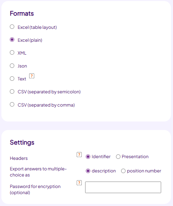The width and height of the screenshot is (173, 206).
Task: Export multiple-choice answers as description
Action: [x=88, y=171]
